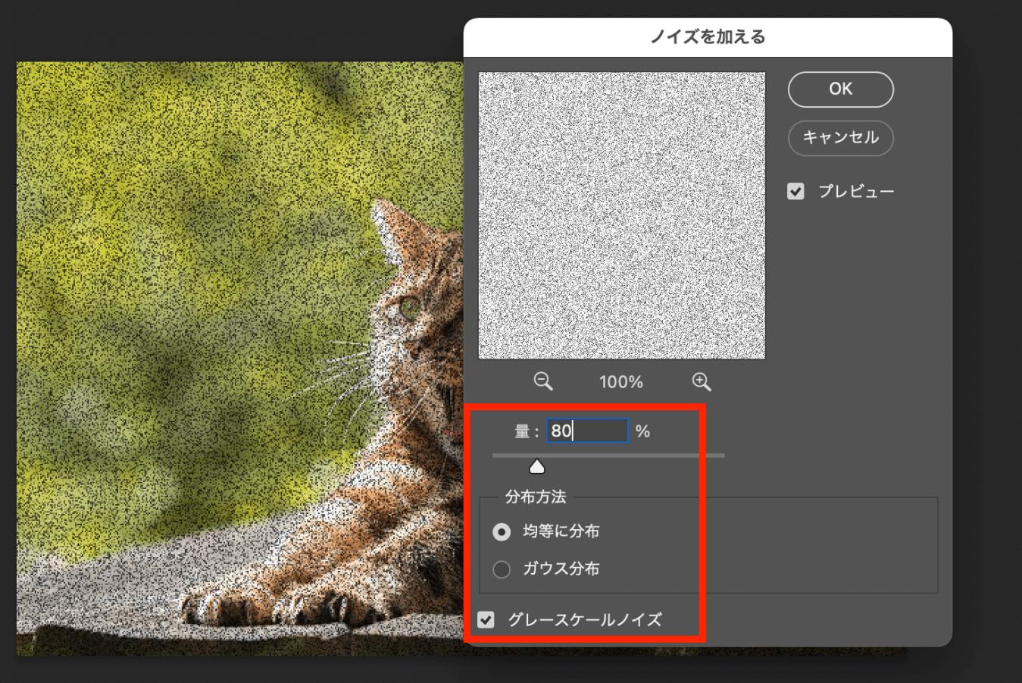Click the 分布方法 group label
This screenshot has height=683, width=1022.
tap(535, 497)
